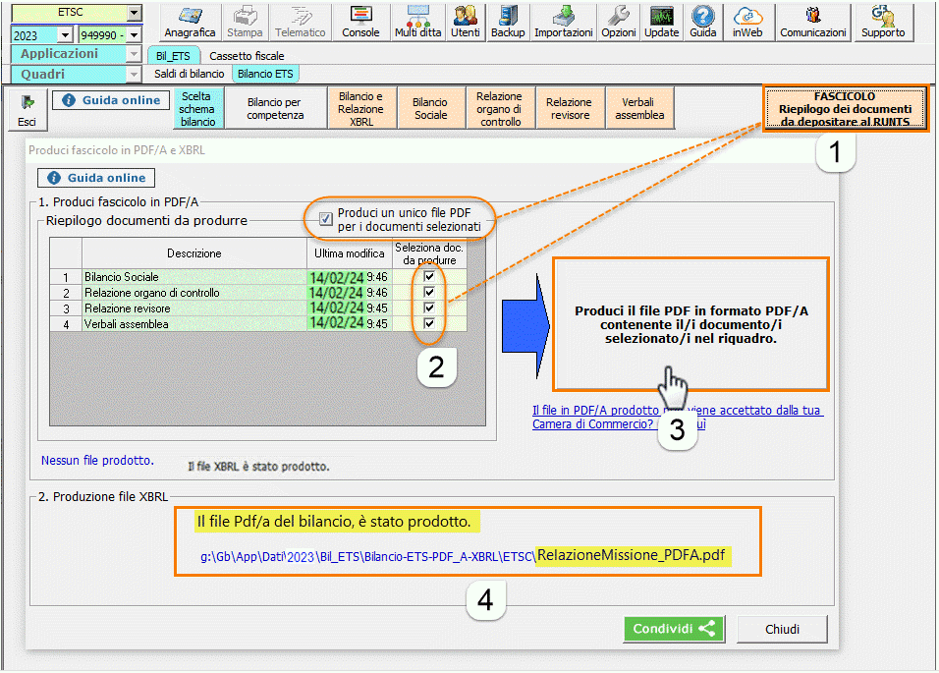Screen dimensions: 939x673
Task: Toggle 'Produci un unico file PDF' checkbox
Action: pos(326,219)
